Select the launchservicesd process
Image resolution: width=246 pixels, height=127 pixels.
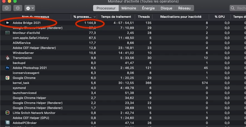click(x=24, y=93)
